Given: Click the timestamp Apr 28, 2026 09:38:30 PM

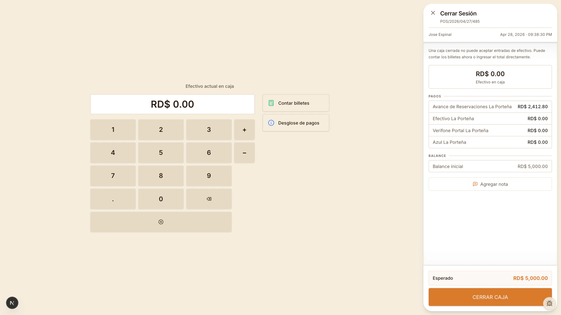Looking at the screenshot, I should pyautogui.click(x=526, y=34).
